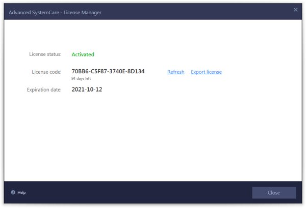Viewport: 306px width, 208px height.
Task: Click the License status label
Action: point(45,54)
